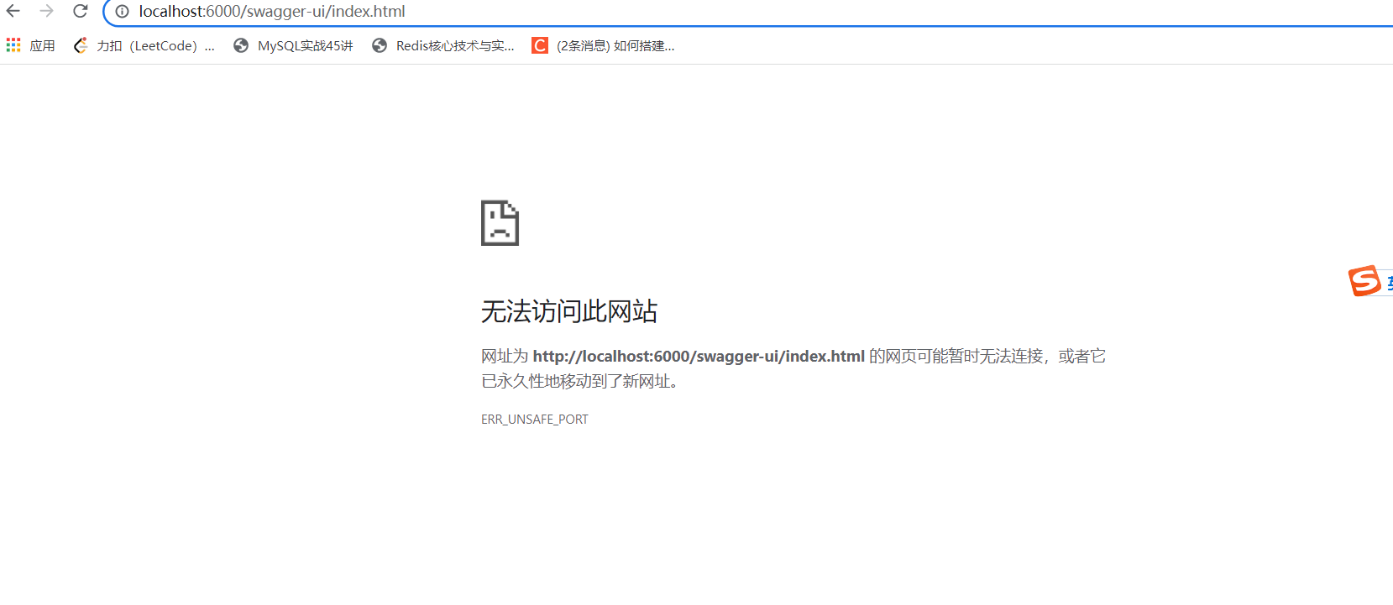Click the ERR_UNSAFE_PORT error code
This screenshot has width=1393, height=605.
tap(535, 420)
